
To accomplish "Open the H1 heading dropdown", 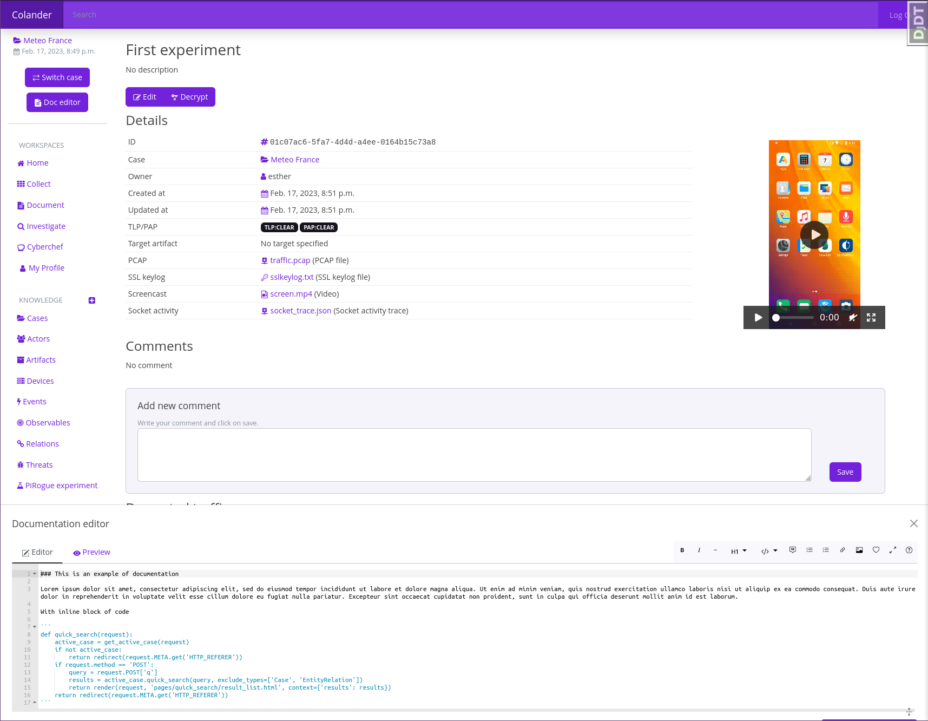I will [739, 551].
